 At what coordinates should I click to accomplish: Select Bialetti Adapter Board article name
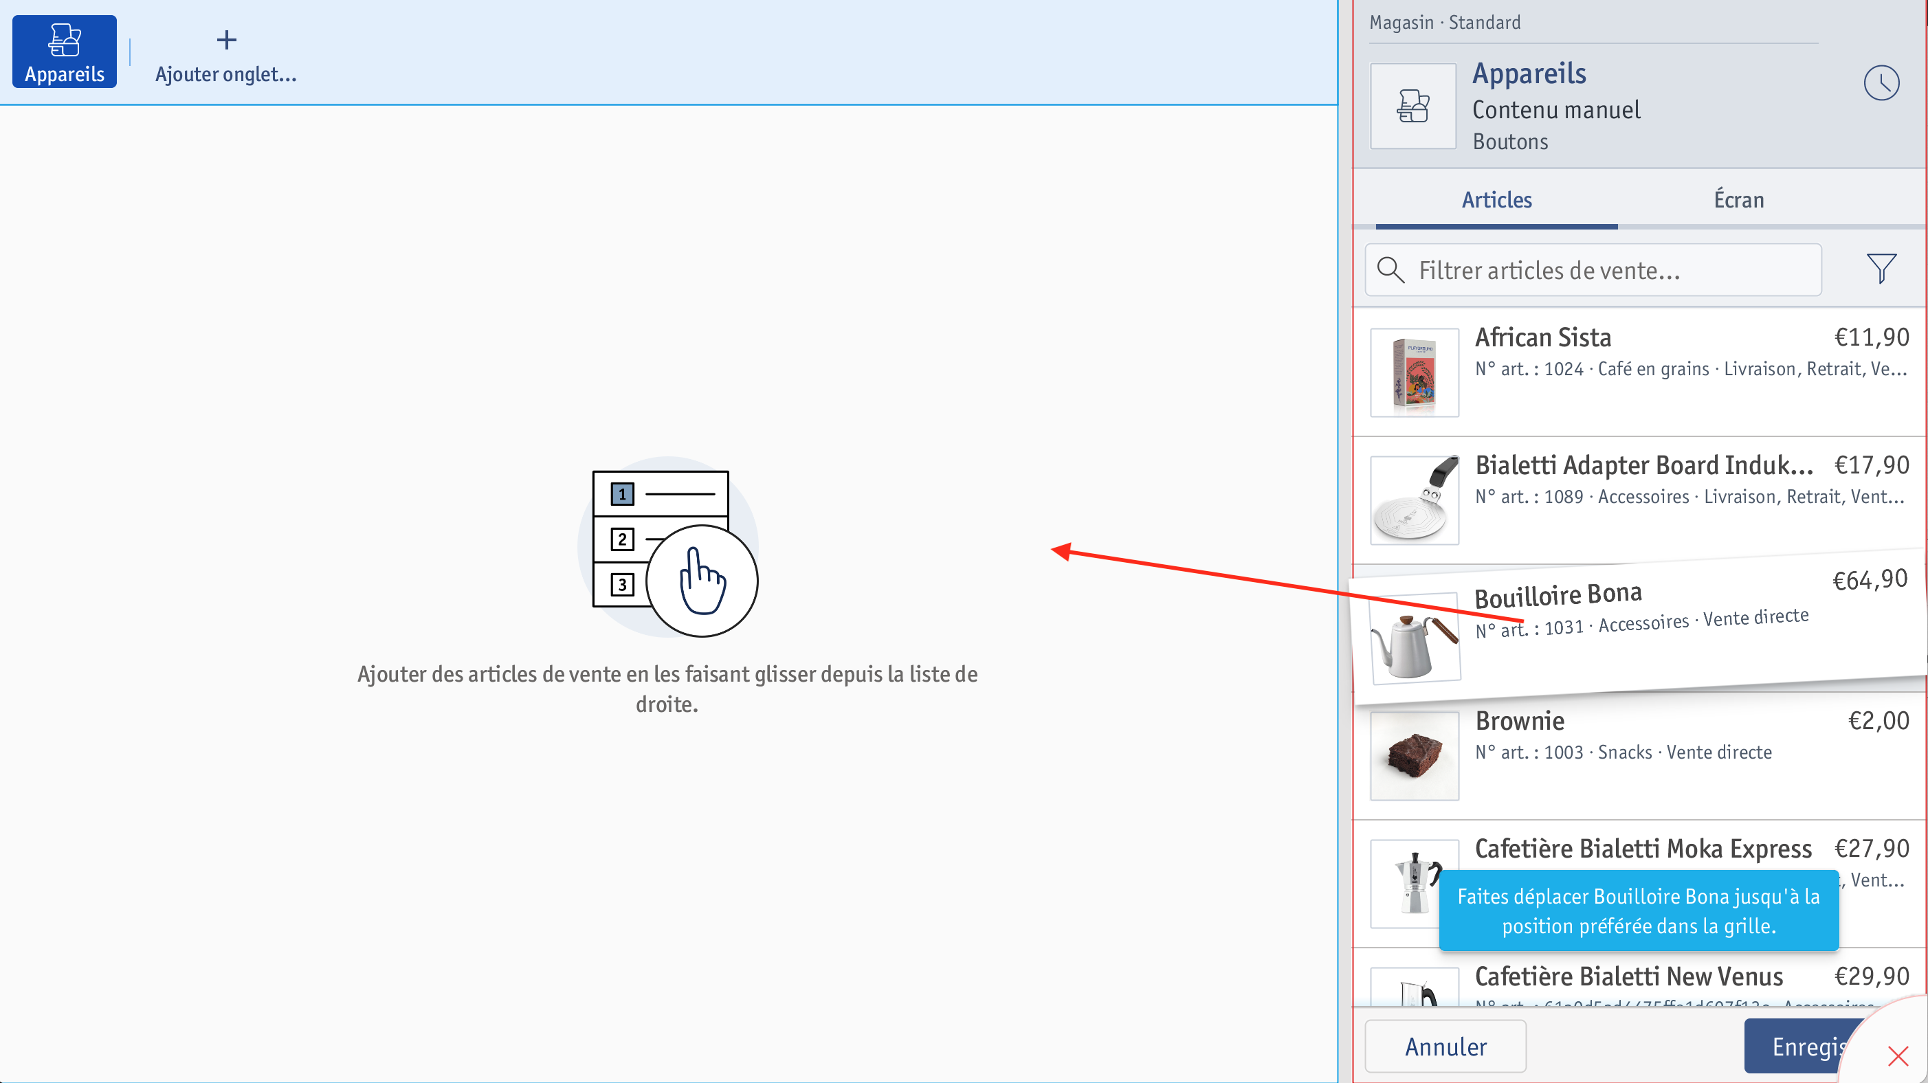[1643, 465]
